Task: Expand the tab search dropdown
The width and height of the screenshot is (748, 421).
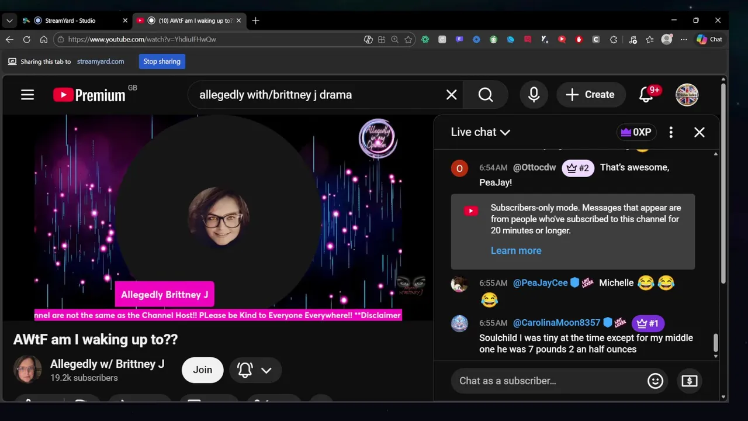Action: [x=9, y=20]
